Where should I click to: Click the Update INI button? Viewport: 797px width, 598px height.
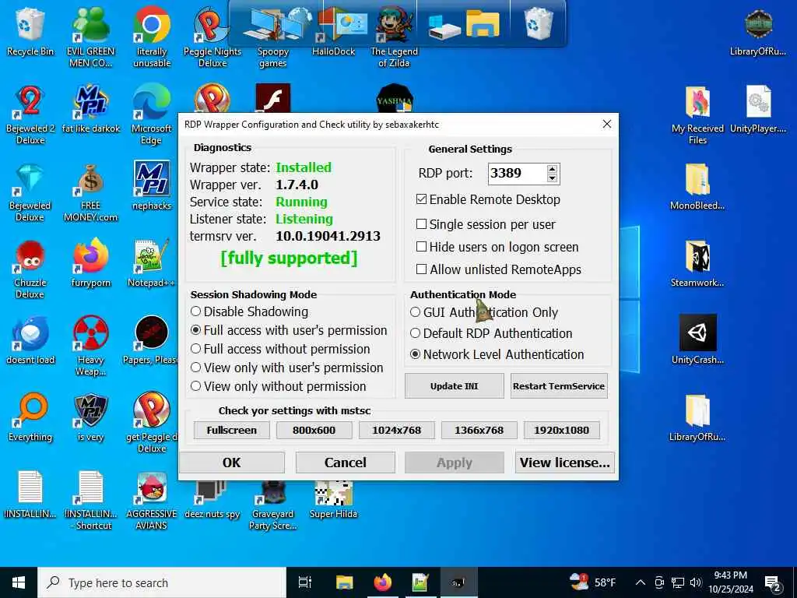click(454, 386)
